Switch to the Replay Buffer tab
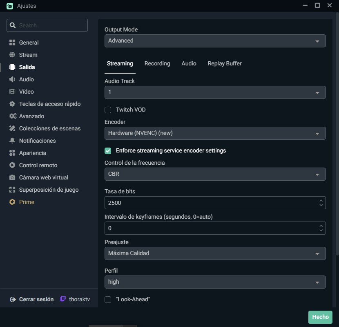The width and height of the screenshot is (339, 327). pos(225,63)
